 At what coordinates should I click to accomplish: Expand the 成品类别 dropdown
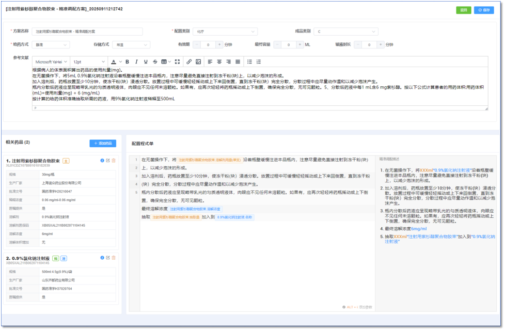tap(346, 32)
